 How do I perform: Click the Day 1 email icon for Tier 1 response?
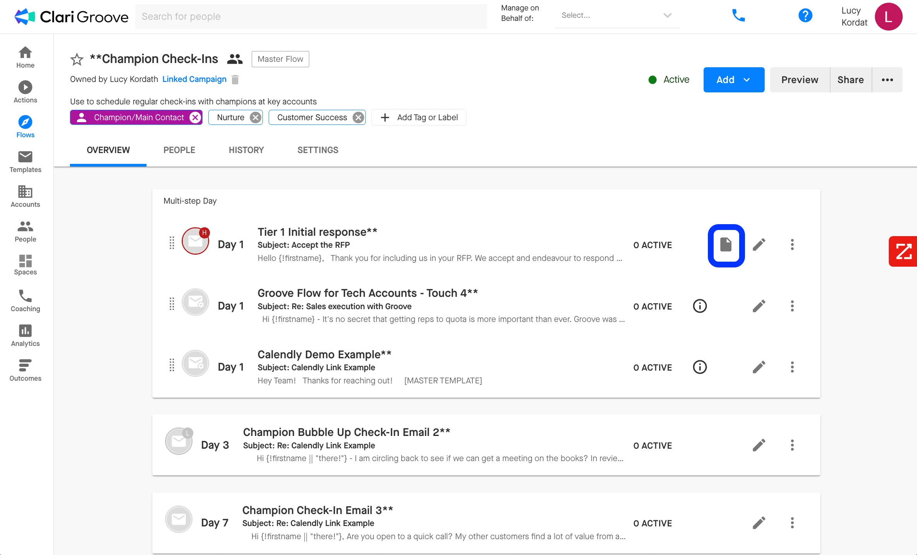[x=196, y=241]
